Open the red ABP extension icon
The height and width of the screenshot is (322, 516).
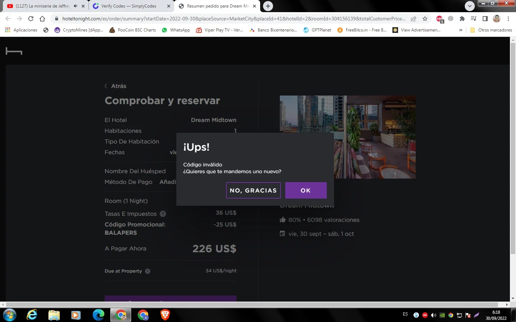pyautogui.click(x=440, y=19)
